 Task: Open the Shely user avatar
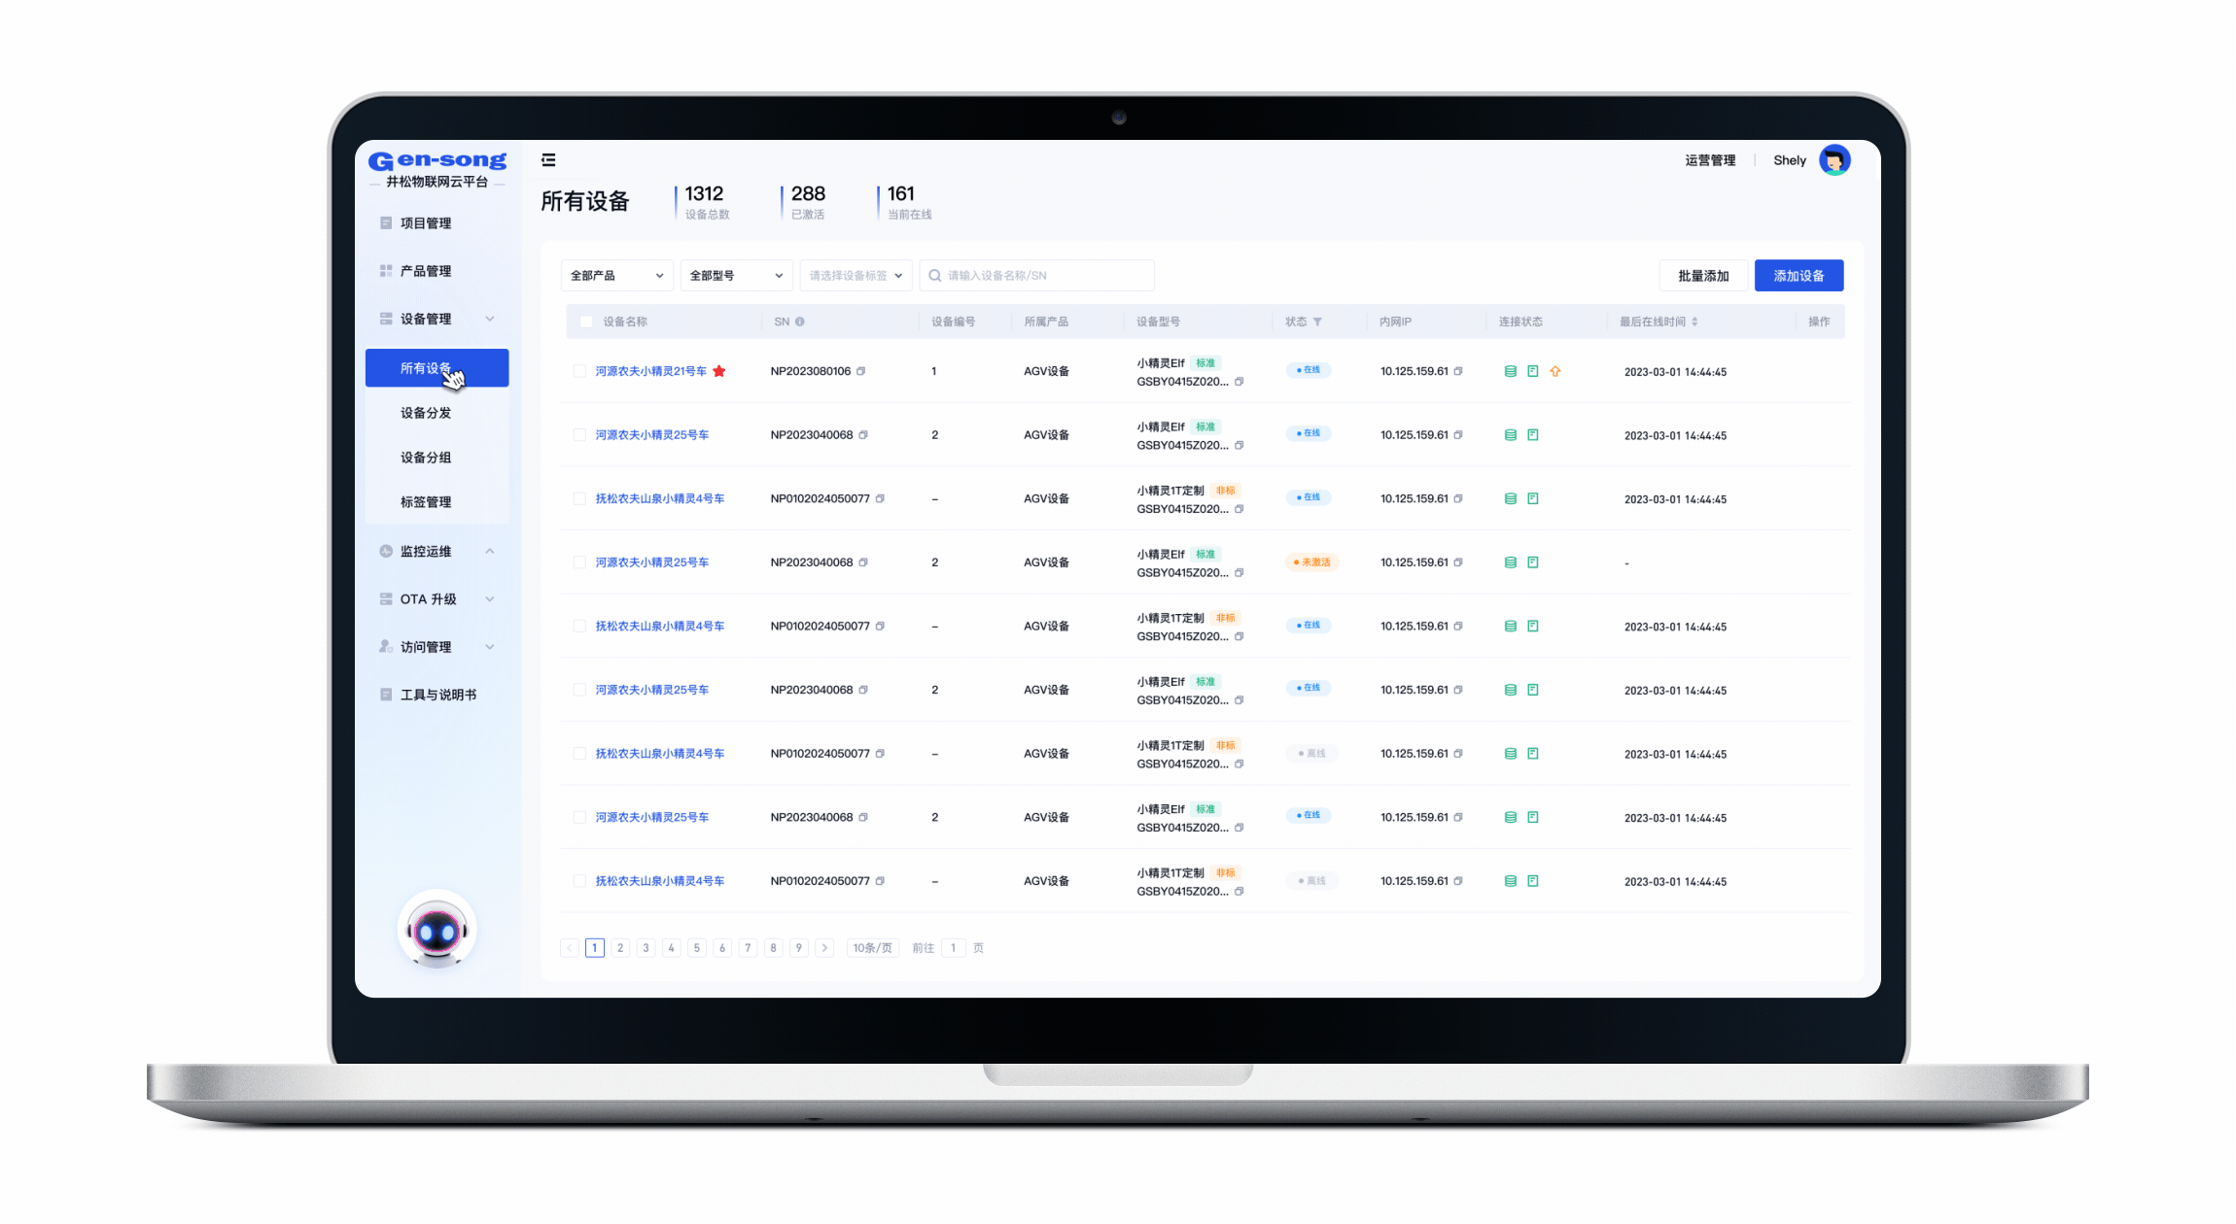coord(1834,160)
